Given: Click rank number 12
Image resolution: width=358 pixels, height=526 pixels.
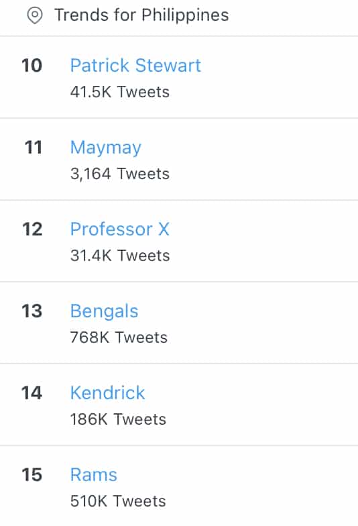Looking at the screenshot, I should tap(32, 229).
